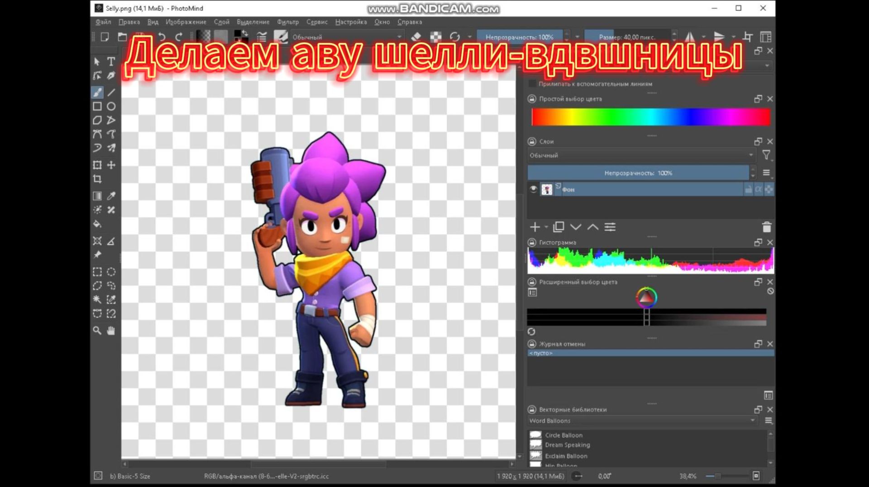
Task: Select the Freehand Brush tool
Action: pyautogui.click(x=97, y=92)
